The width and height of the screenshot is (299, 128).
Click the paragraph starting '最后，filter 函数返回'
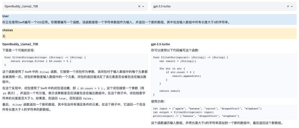coord(74,107)
